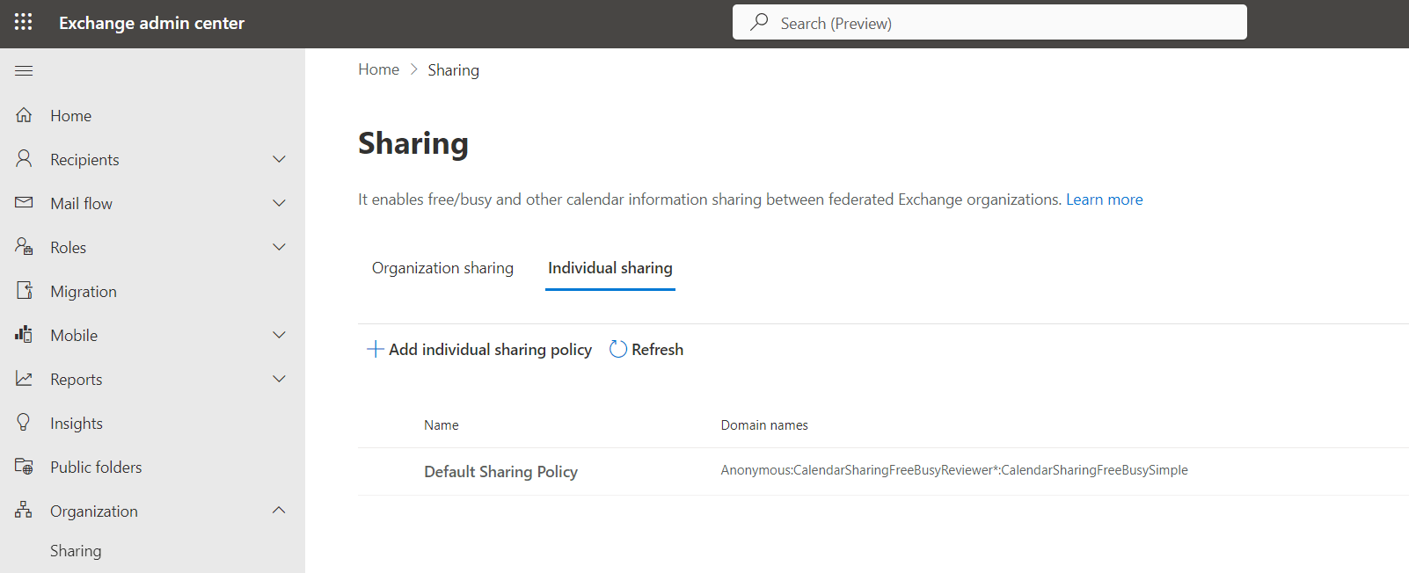1409x573 pixels.
Task: Click the Anonymous:CalendarSharingFreeBusyReviewer domain text
Action: [x=954, y=470]
